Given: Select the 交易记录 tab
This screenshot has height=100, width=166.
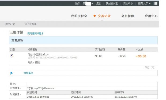Looking at the screenshot, I should coord(104,16).
